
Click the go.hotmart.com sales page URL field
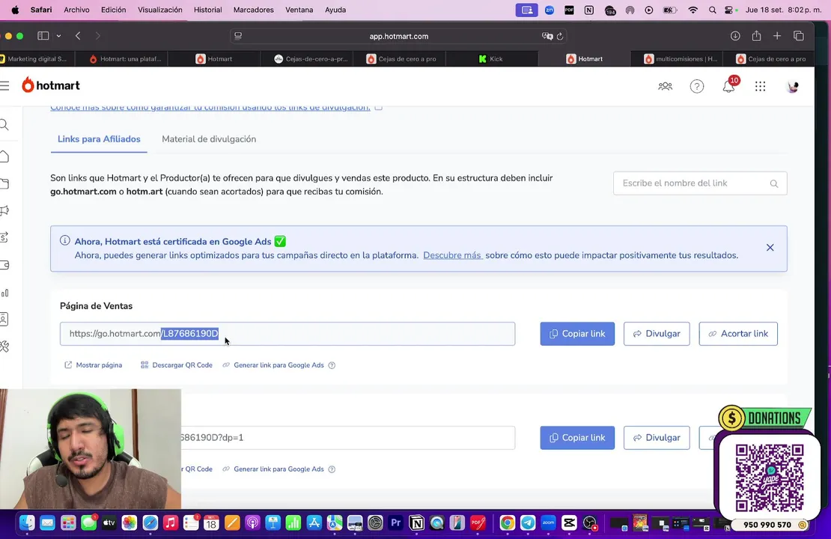click(x=287, y=334)
